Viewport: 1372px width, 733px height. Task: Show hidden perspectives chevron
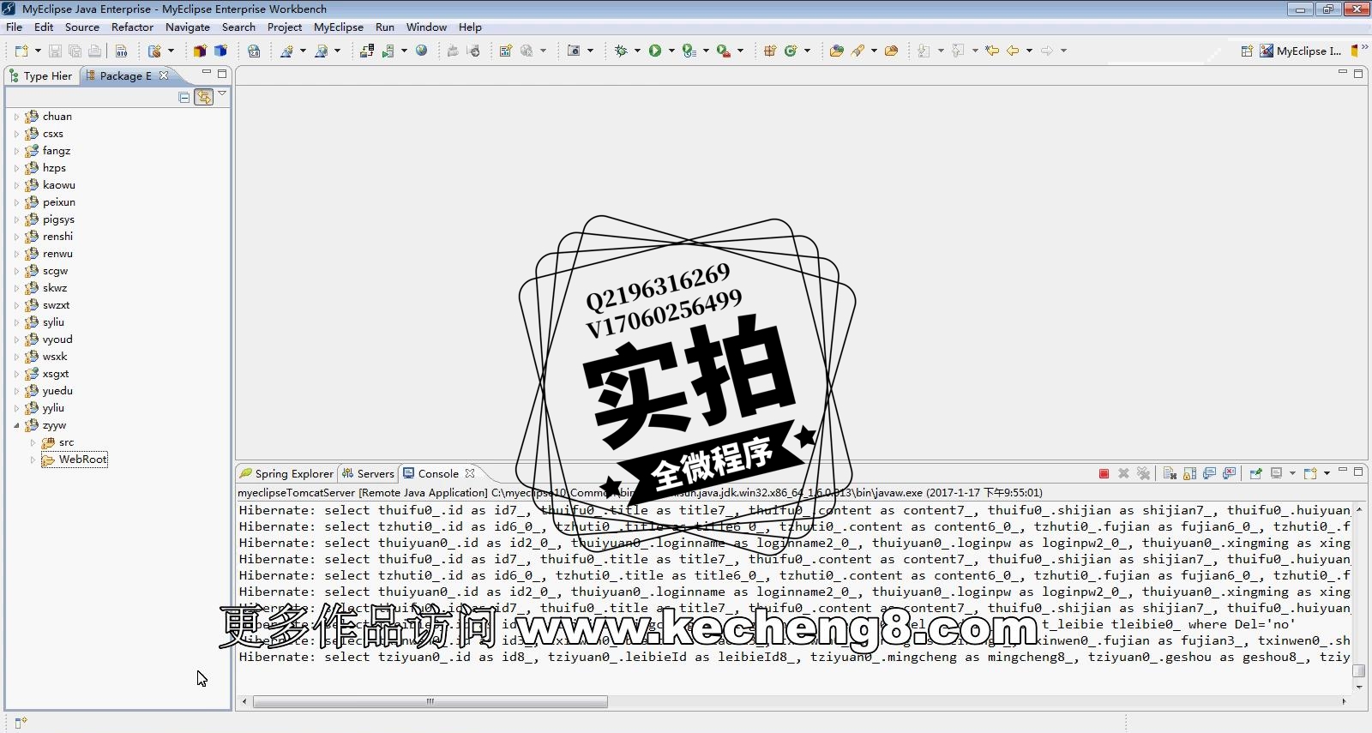(1365, 47)
